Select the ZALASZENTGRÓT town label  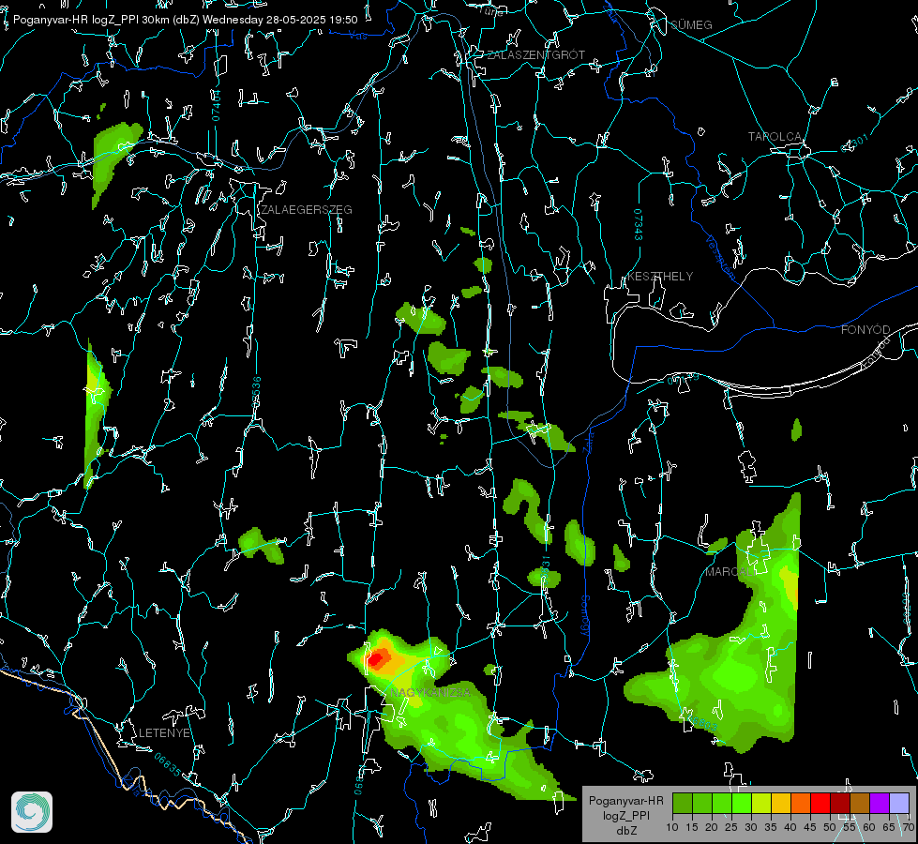click(x=535, y=55)
